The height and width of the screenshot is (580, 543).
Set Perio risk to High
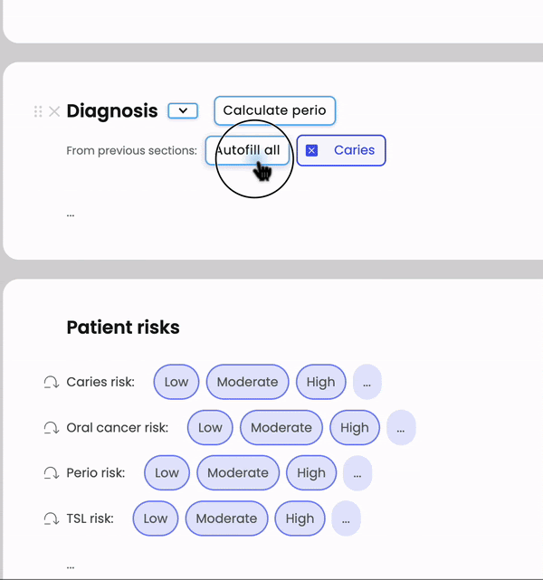click(x=311, y=472)
